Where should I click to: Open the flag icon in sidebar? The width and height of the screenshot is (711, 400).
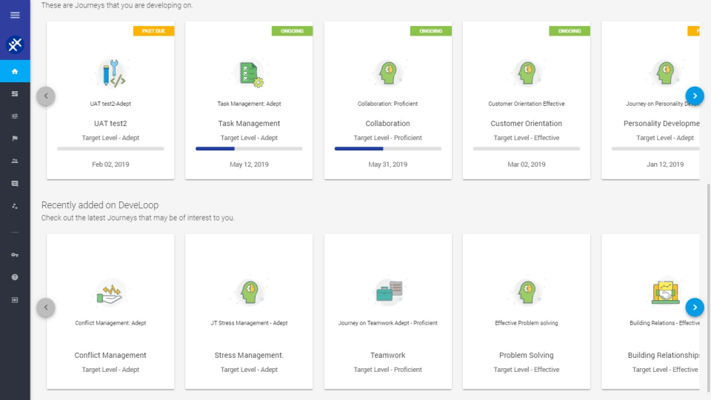(x=15, y=139)
